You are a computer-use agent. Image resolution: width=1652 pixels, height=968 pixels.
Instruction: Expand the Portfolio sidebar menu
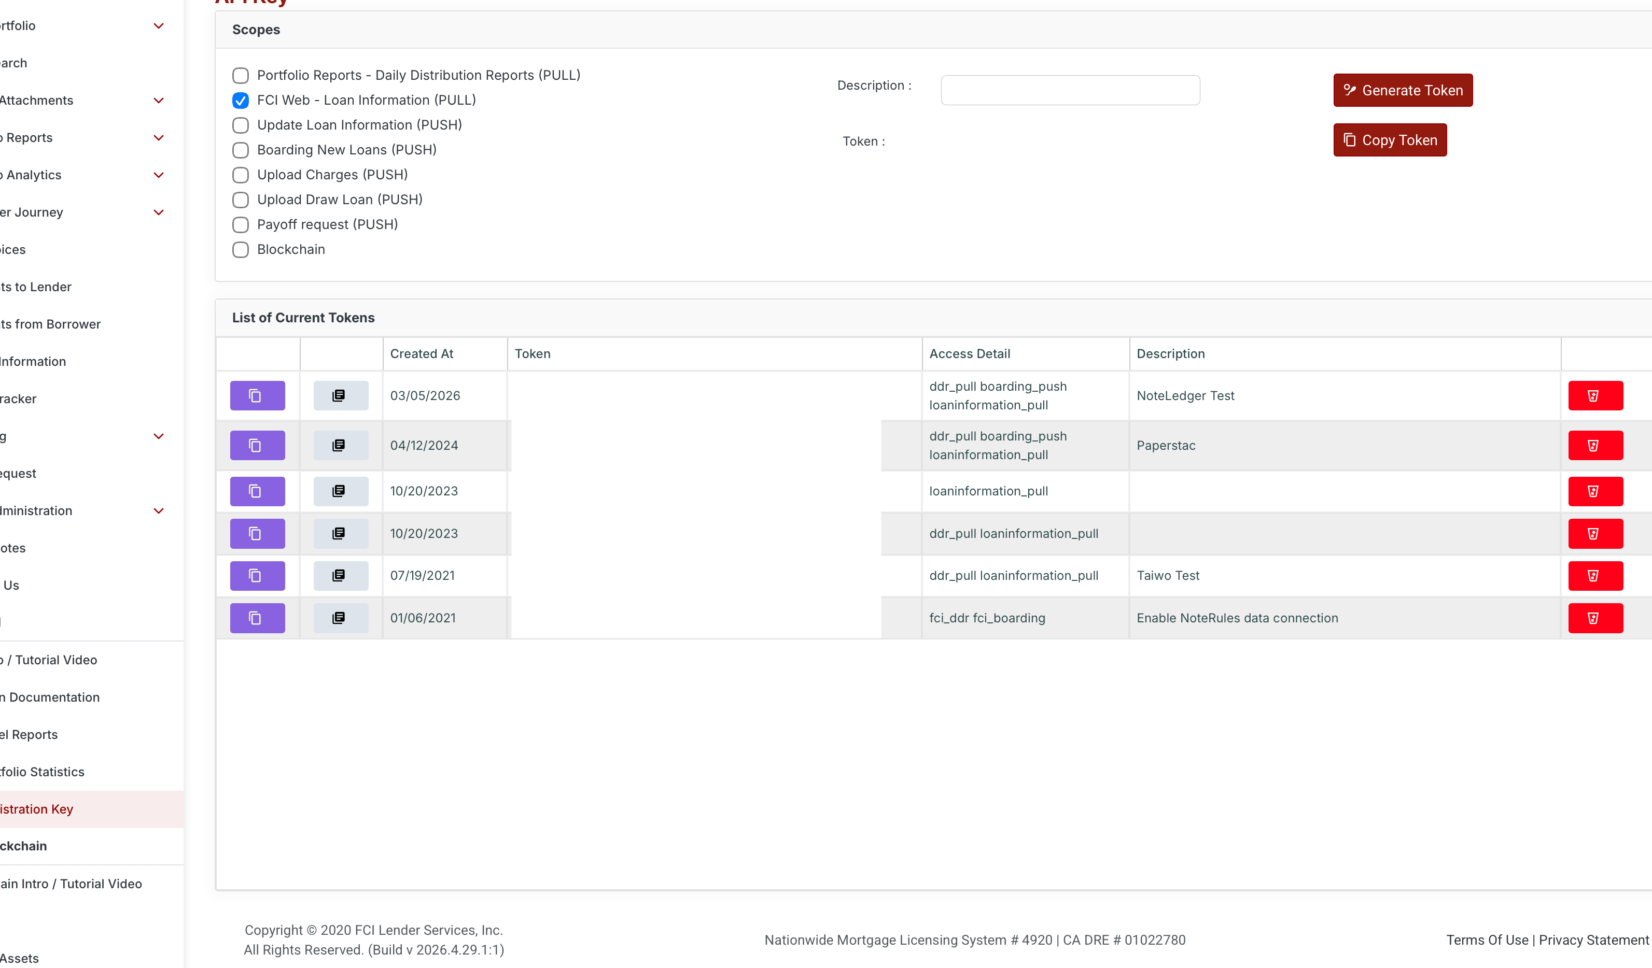point(158,25)
